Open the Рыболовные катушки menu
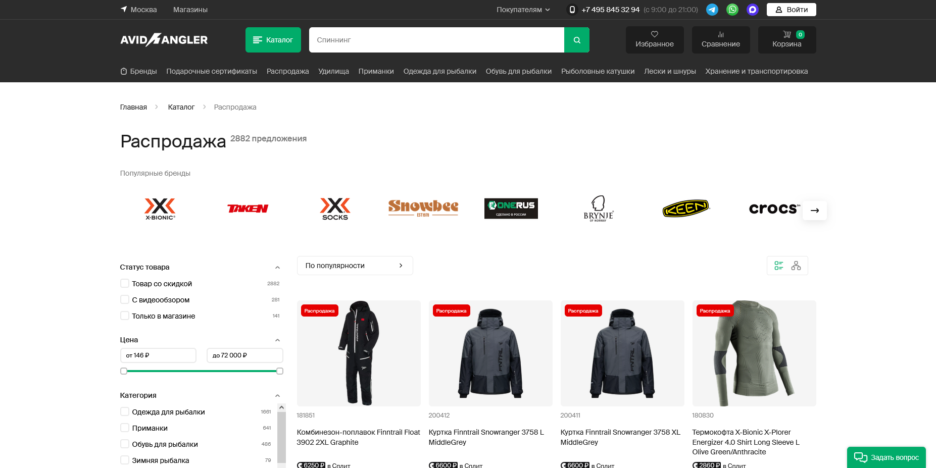936x468 pixels. click(598, 71)
